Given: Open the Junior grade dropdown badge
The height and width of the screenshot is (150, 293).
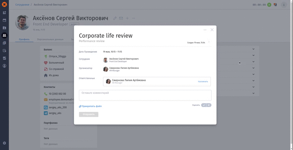Looking at the screenshot, I should coord(74,24).
